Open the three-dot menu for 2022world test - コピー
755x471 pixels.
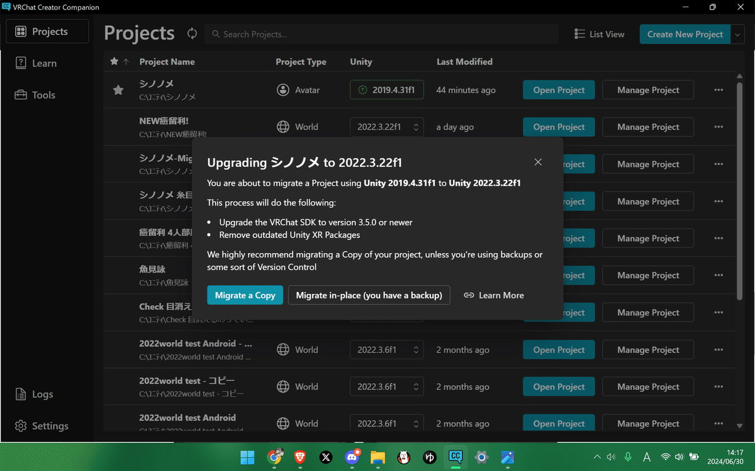click(x=719, y=387)
